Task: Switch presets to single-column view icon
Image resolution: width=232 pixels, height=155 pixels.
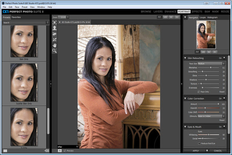Action: [x=5, y=151]
